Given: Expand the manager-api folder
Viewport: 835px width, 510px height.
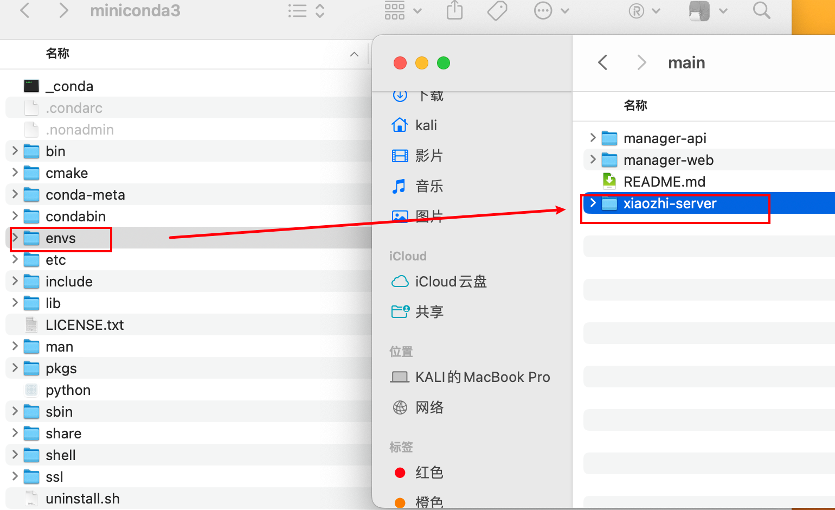Looking at the screenshot, I should pyautogui.click(x=593, y=138).
